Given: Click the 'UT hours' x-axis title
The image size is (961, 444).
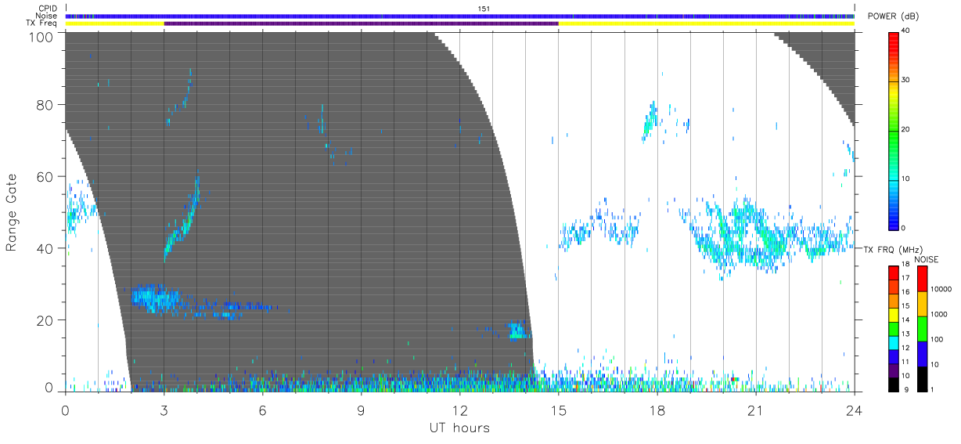Looking at the screenshot, I should (x=459, y=428).
